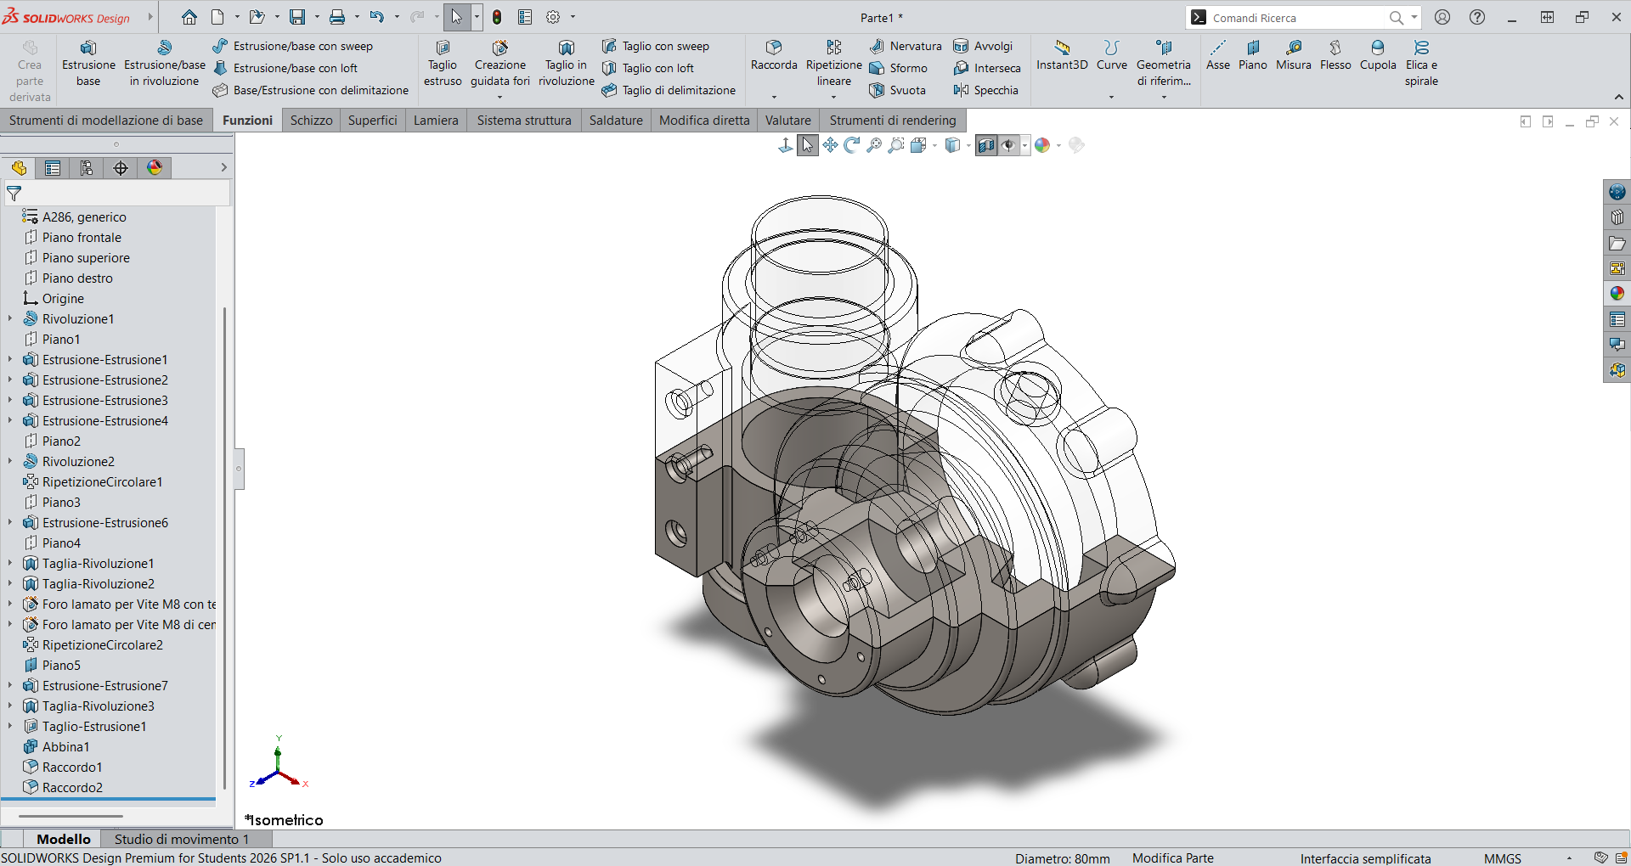Click the Piano plane tool in ribbon
Viewport: 1631px width, 866px height.
click(1253, 55)
